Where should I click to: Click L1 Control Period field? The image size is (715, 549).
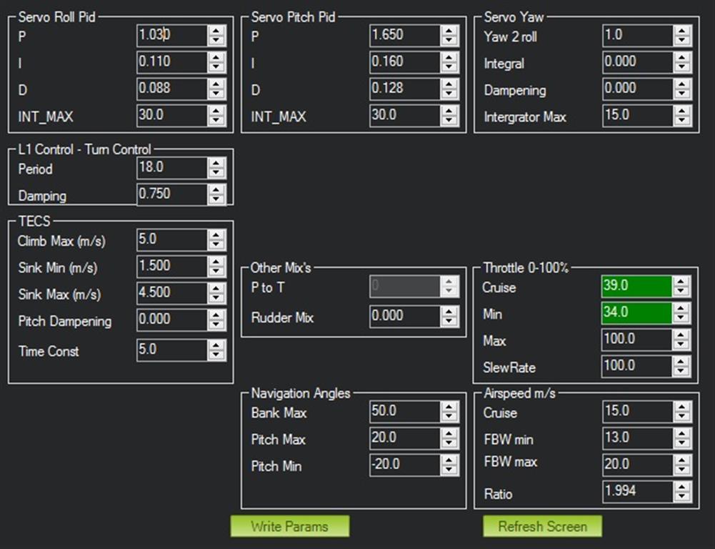pos(172,168)
